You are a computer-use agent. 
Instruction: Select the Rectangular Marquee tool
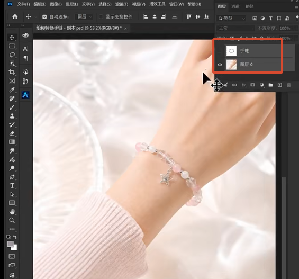pos(12,46)
